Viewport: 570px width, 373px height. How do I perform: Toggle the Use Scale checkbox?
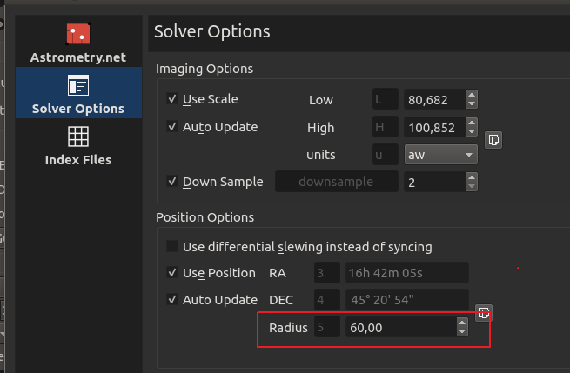pos(172,99)
